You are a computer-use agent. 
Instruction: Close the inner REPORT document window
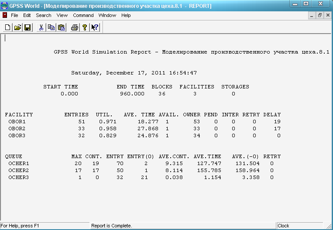click(328, 16)
